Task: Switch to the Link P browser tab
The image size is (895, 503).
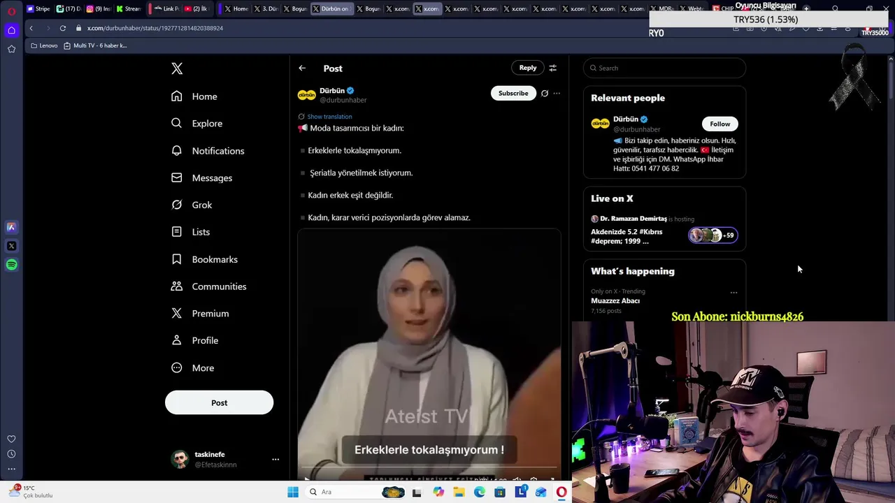Action: tap(166, 9)
